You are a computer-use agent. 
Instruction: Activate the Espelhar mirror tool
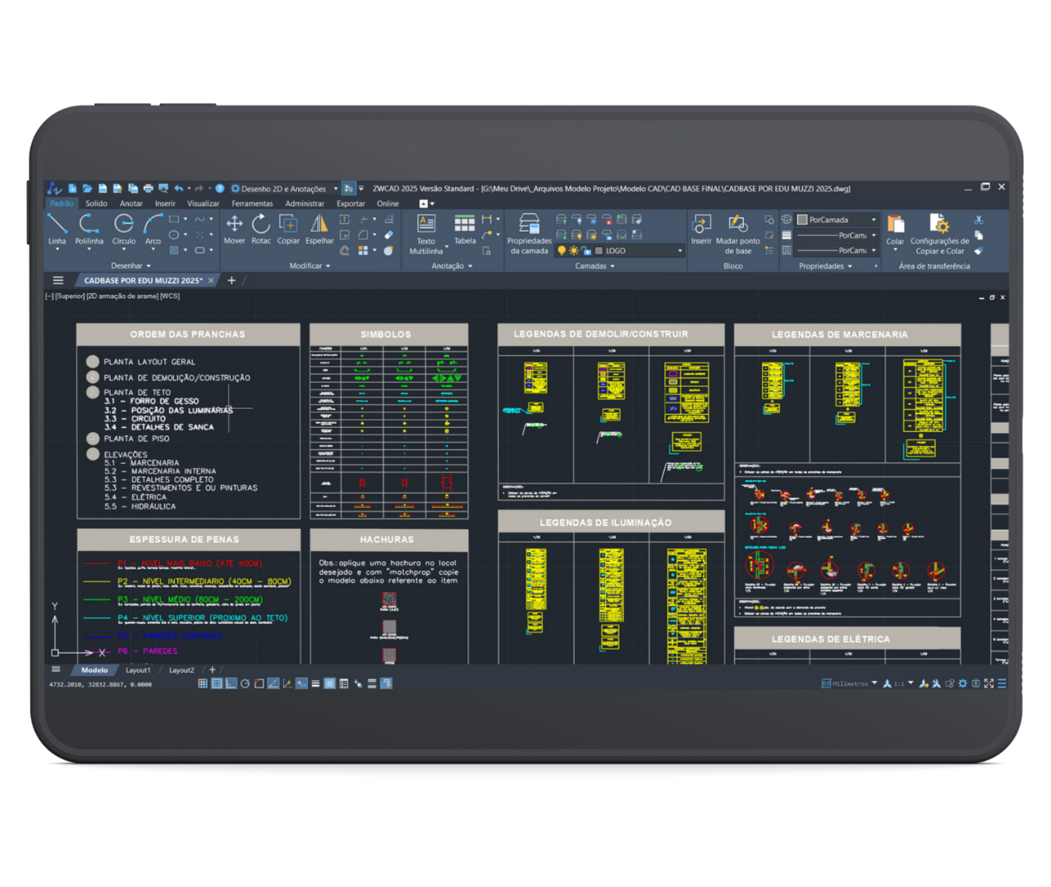[x=319, y=229]
